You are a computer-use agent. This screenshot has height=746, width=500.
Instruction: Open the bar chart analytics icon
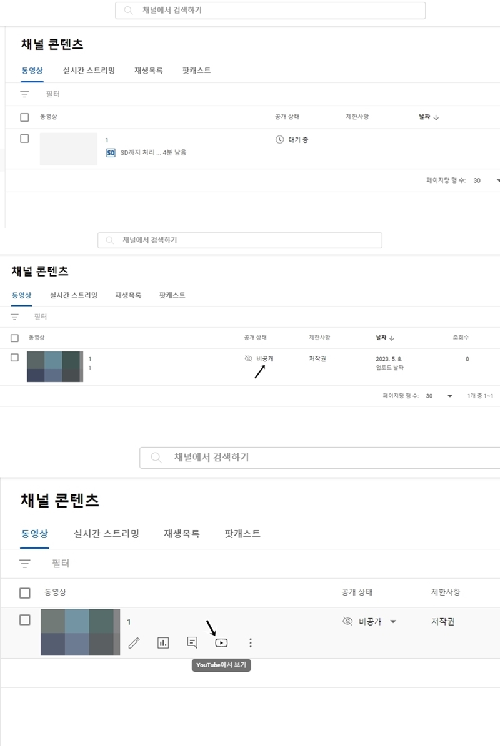(163, 643)
